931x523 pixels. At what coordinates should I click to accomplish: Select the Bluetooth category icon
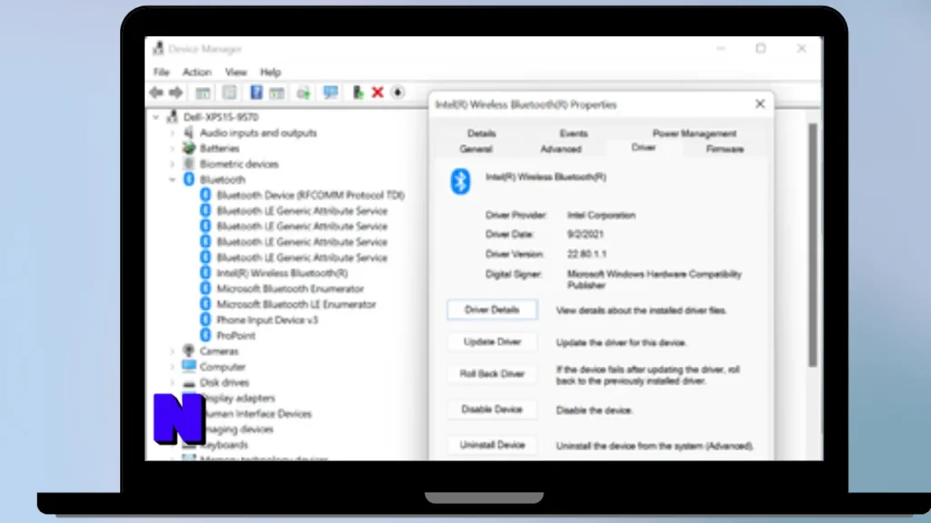(189, 179)
